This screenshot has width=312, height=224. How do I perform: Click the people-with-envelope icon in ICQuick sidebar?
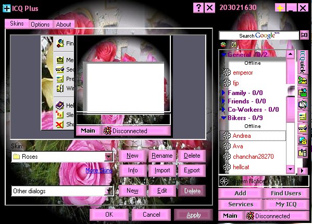pyautogui.click(x=303, y=80)
